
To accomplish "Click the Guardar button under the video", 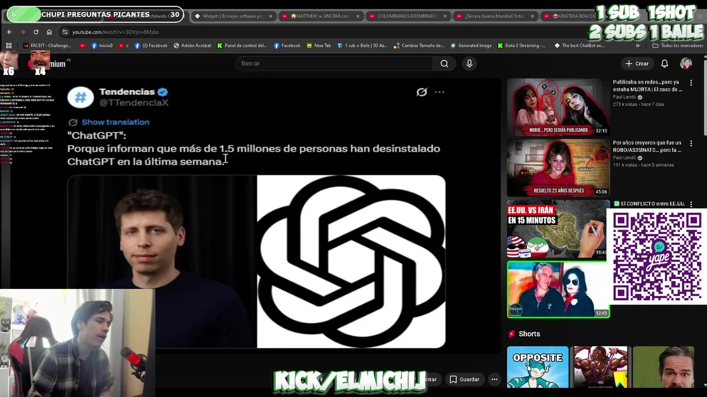I will click(464, 379).
